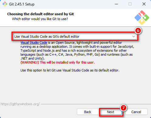
Task: Click the gitforwindows.org URL text
Action: pyautogui.click(x=20, y=104)
